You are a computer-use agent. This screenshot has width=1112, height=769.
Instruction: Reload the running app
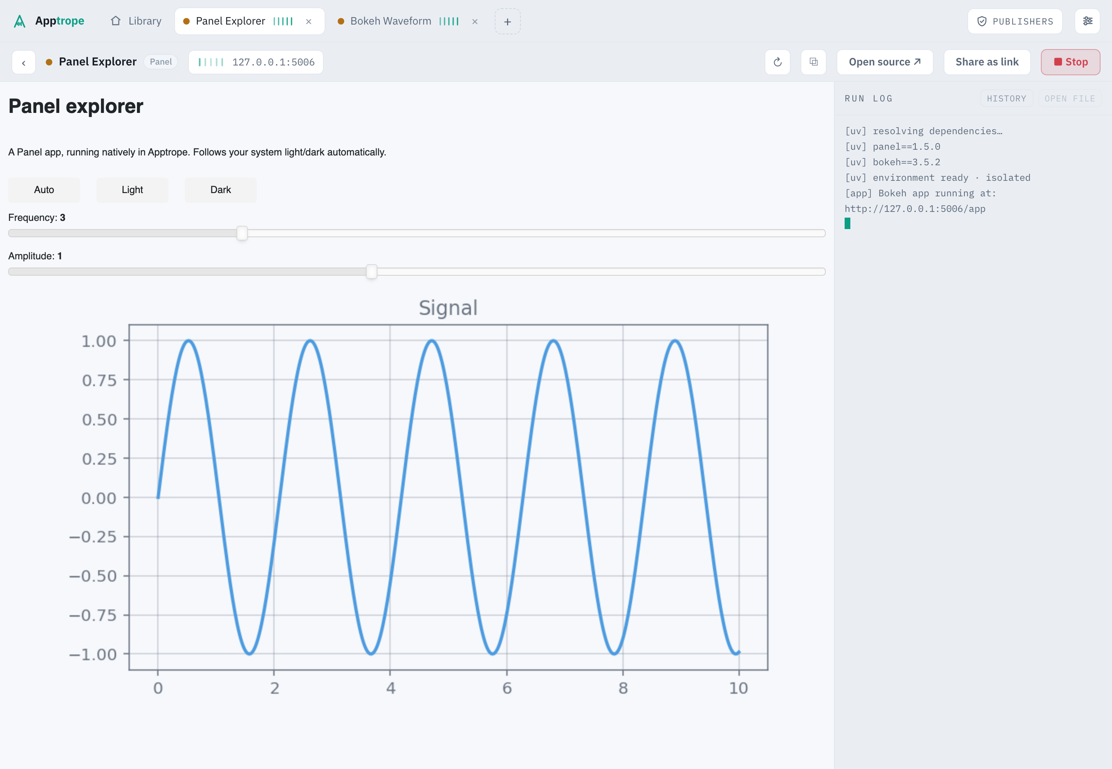pos(777,62)
